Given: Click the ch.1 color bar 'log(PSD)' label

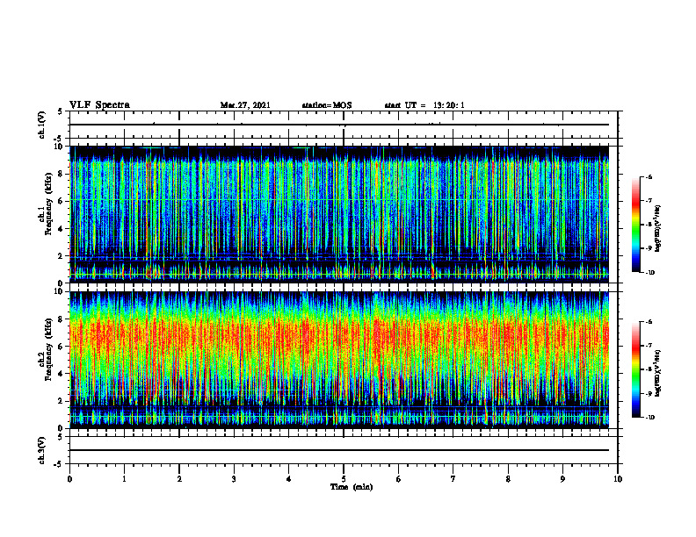Looking at the screenshot, I should pos(658,228).
